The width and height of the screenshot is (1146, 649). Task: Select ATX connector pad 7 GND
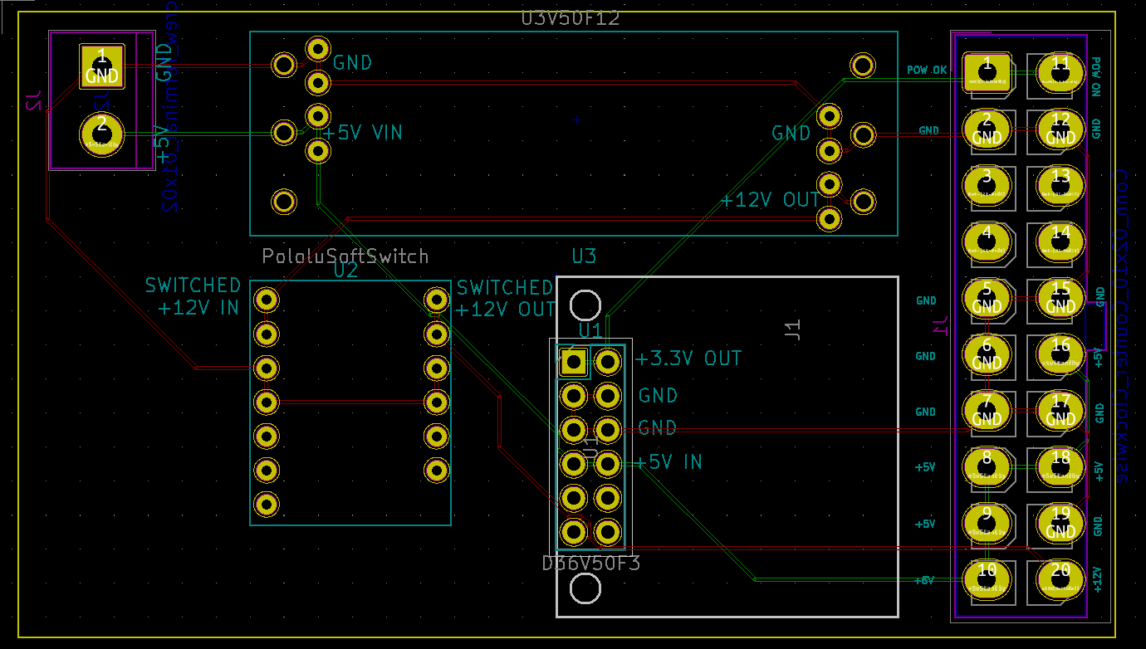pyautogui.click(x=987, y=410)
